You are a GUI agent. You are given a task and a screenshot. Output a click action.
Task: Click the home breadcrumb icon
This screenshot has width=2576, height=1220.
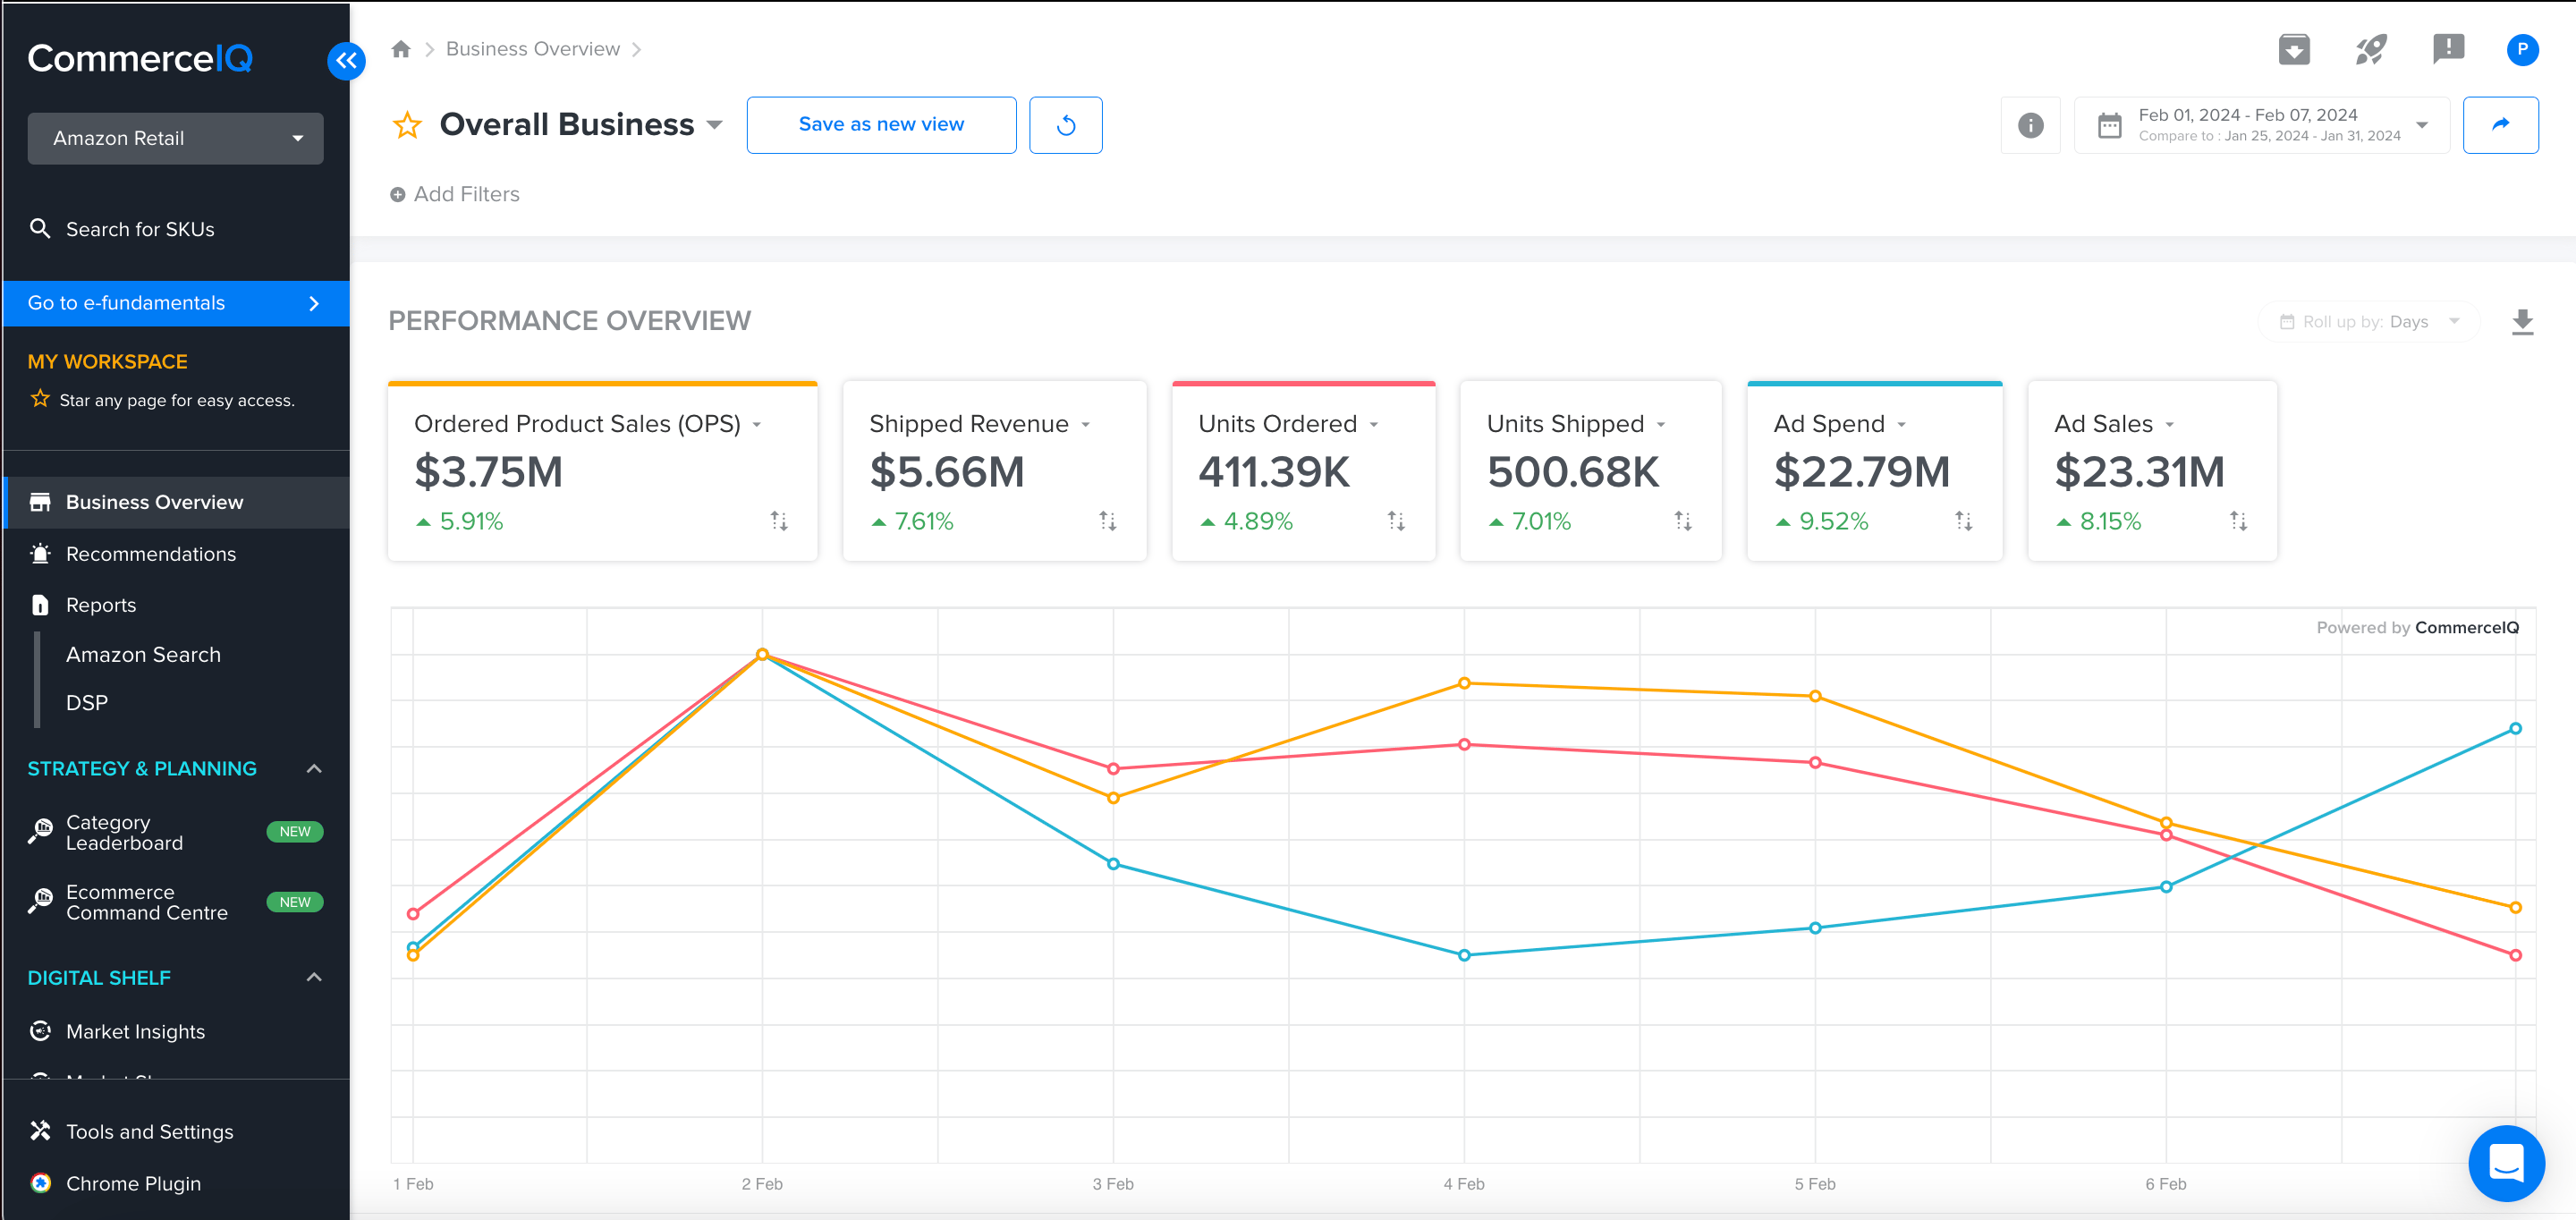tap(401, 49)
